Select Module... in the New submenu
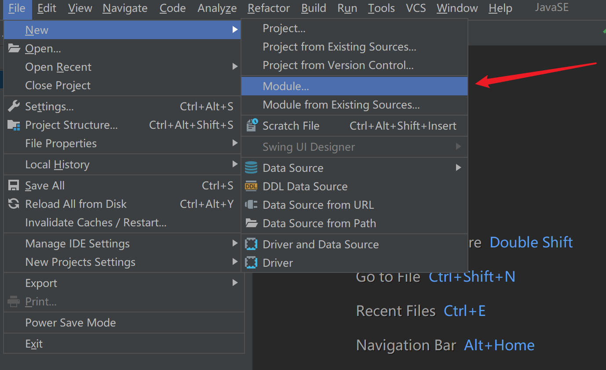This screenshot has width=606, height=370. [286, 86]
